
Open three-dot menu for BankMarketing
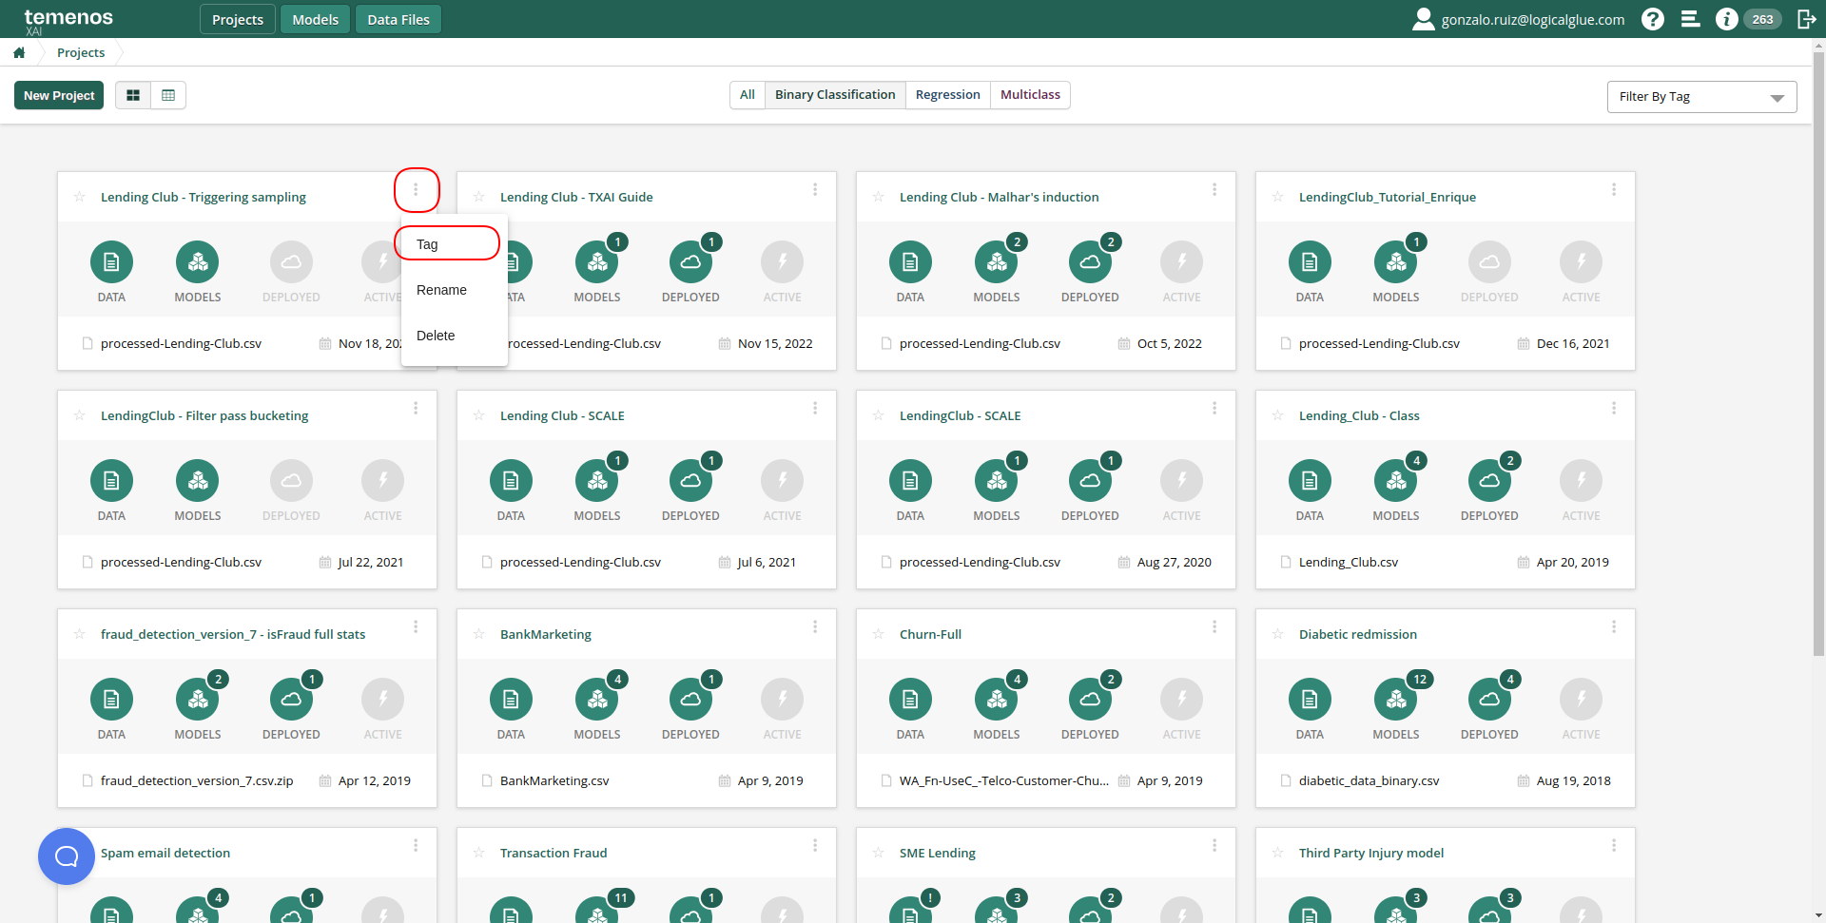(x=815, y=627)
